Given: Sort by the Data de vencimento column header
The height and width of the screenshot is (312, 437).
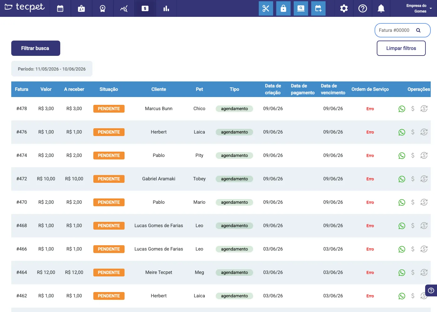Looking at the screenshot, I should click(333, 89).
